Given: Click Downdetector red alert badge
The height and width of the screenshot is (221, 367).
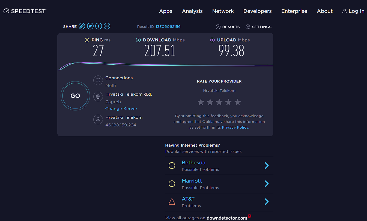Looking at the screenshot, I should pos(249,216).
